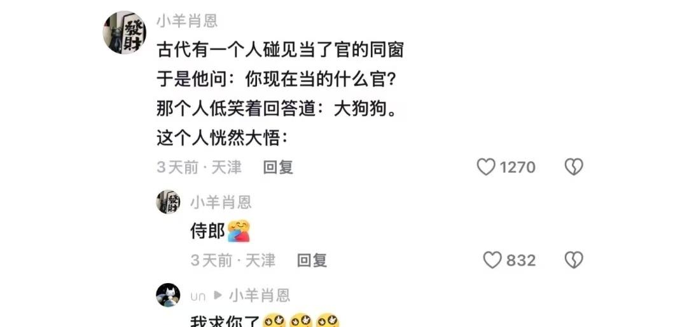
Task: Click the 大狗狗 joke comment text
Action: 280,95
